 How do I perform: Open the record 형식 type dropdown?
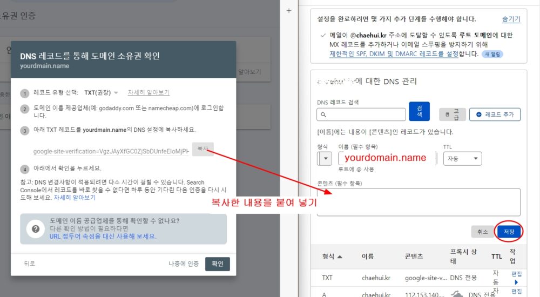325,159
